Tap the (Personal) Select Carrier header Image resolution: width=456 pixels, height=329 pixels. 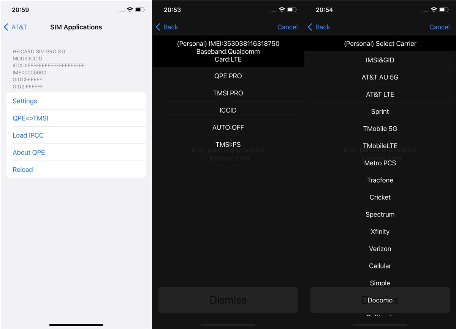tap(380, 43)
